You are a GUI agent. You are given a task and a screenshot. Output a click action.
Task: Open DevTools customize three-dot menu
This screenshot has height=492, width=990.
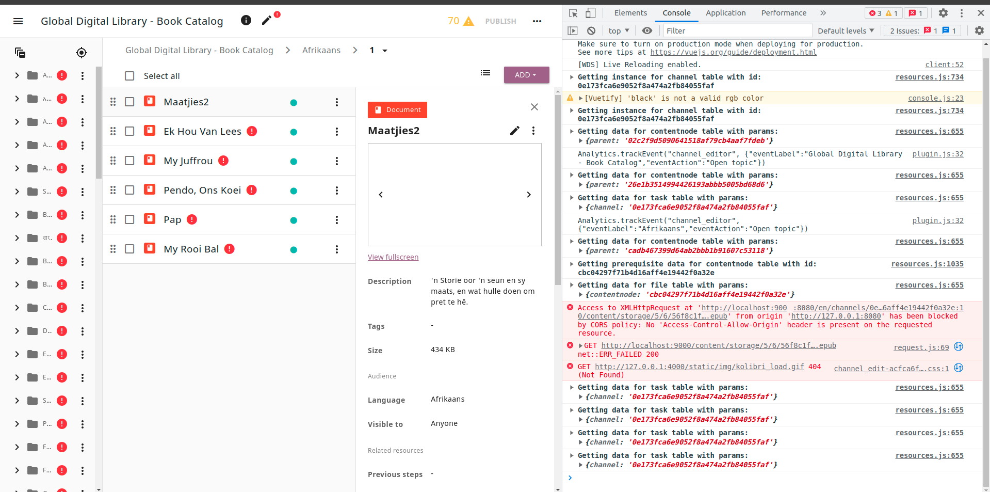click(x=962, y=13)
